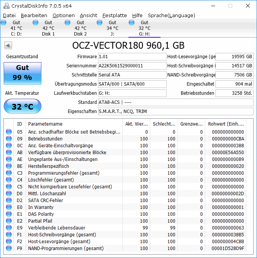The image size is (257, 258).
Task: Select the J: disk tab
Action: tap(112, 28)
